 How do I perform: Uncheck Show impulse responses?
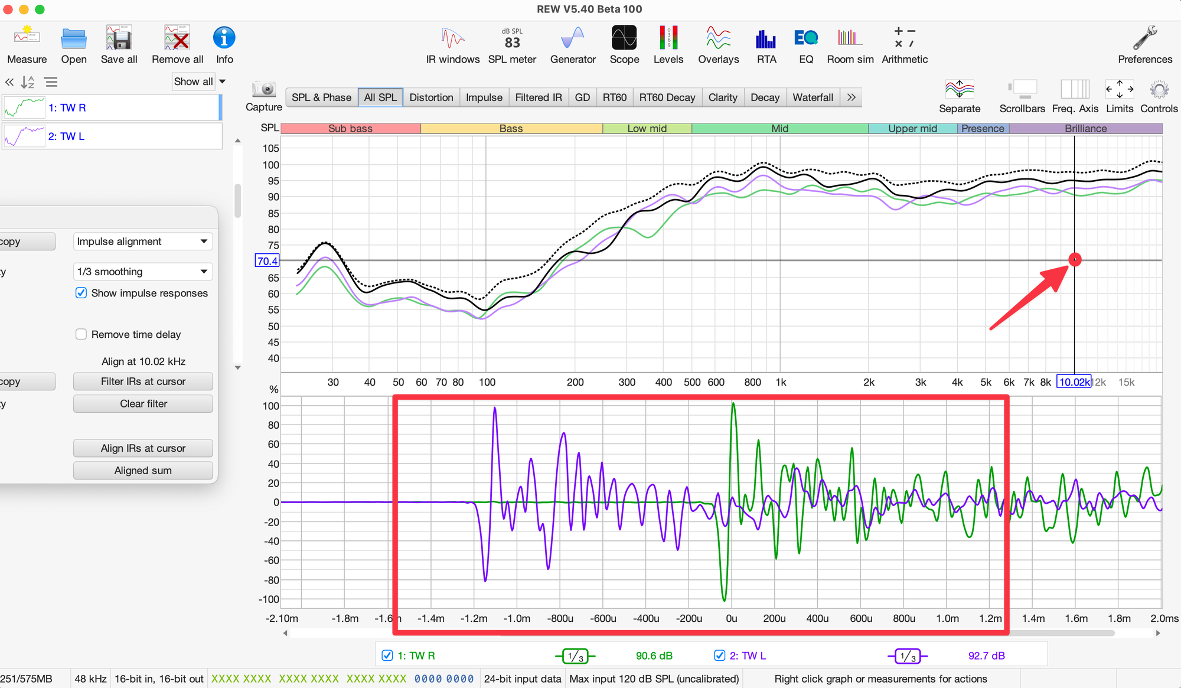click(81, 293)
